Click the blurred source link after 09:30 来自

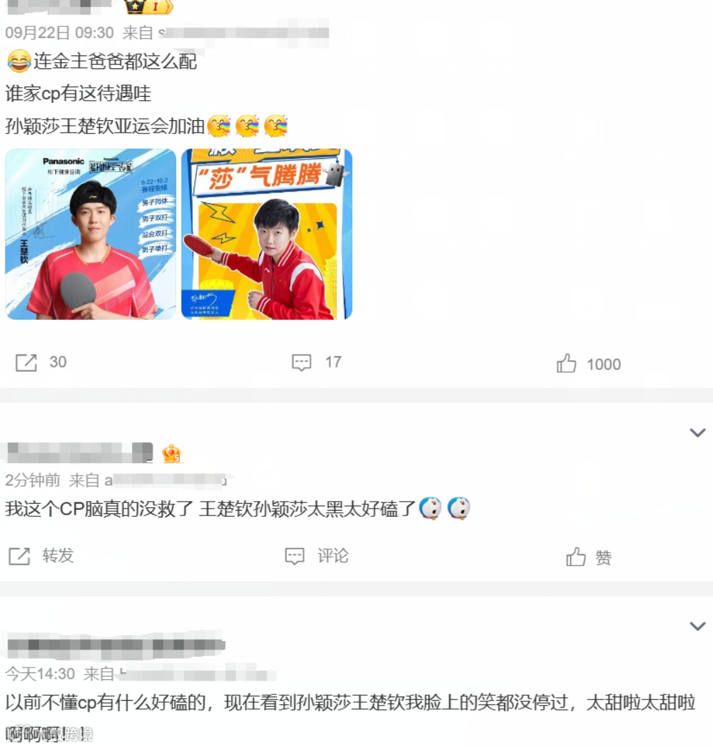243,32
